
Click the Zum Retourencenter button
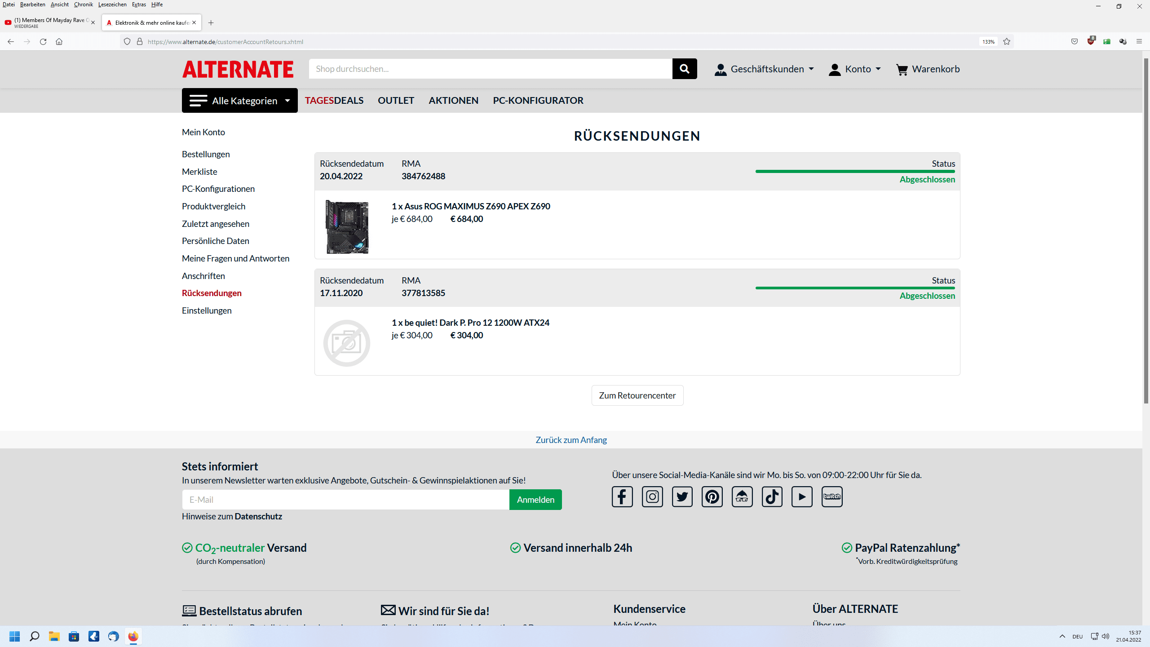click(x=637, y=395)
